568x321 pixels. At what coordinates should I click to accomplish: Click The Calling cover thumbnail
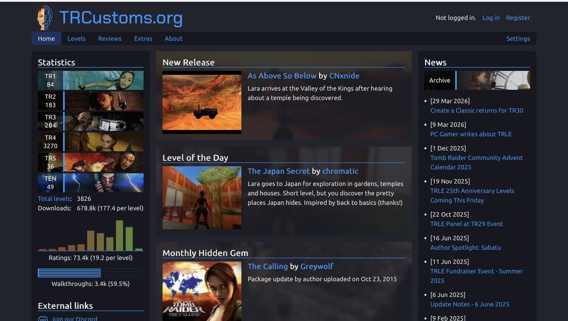[202, 291]
